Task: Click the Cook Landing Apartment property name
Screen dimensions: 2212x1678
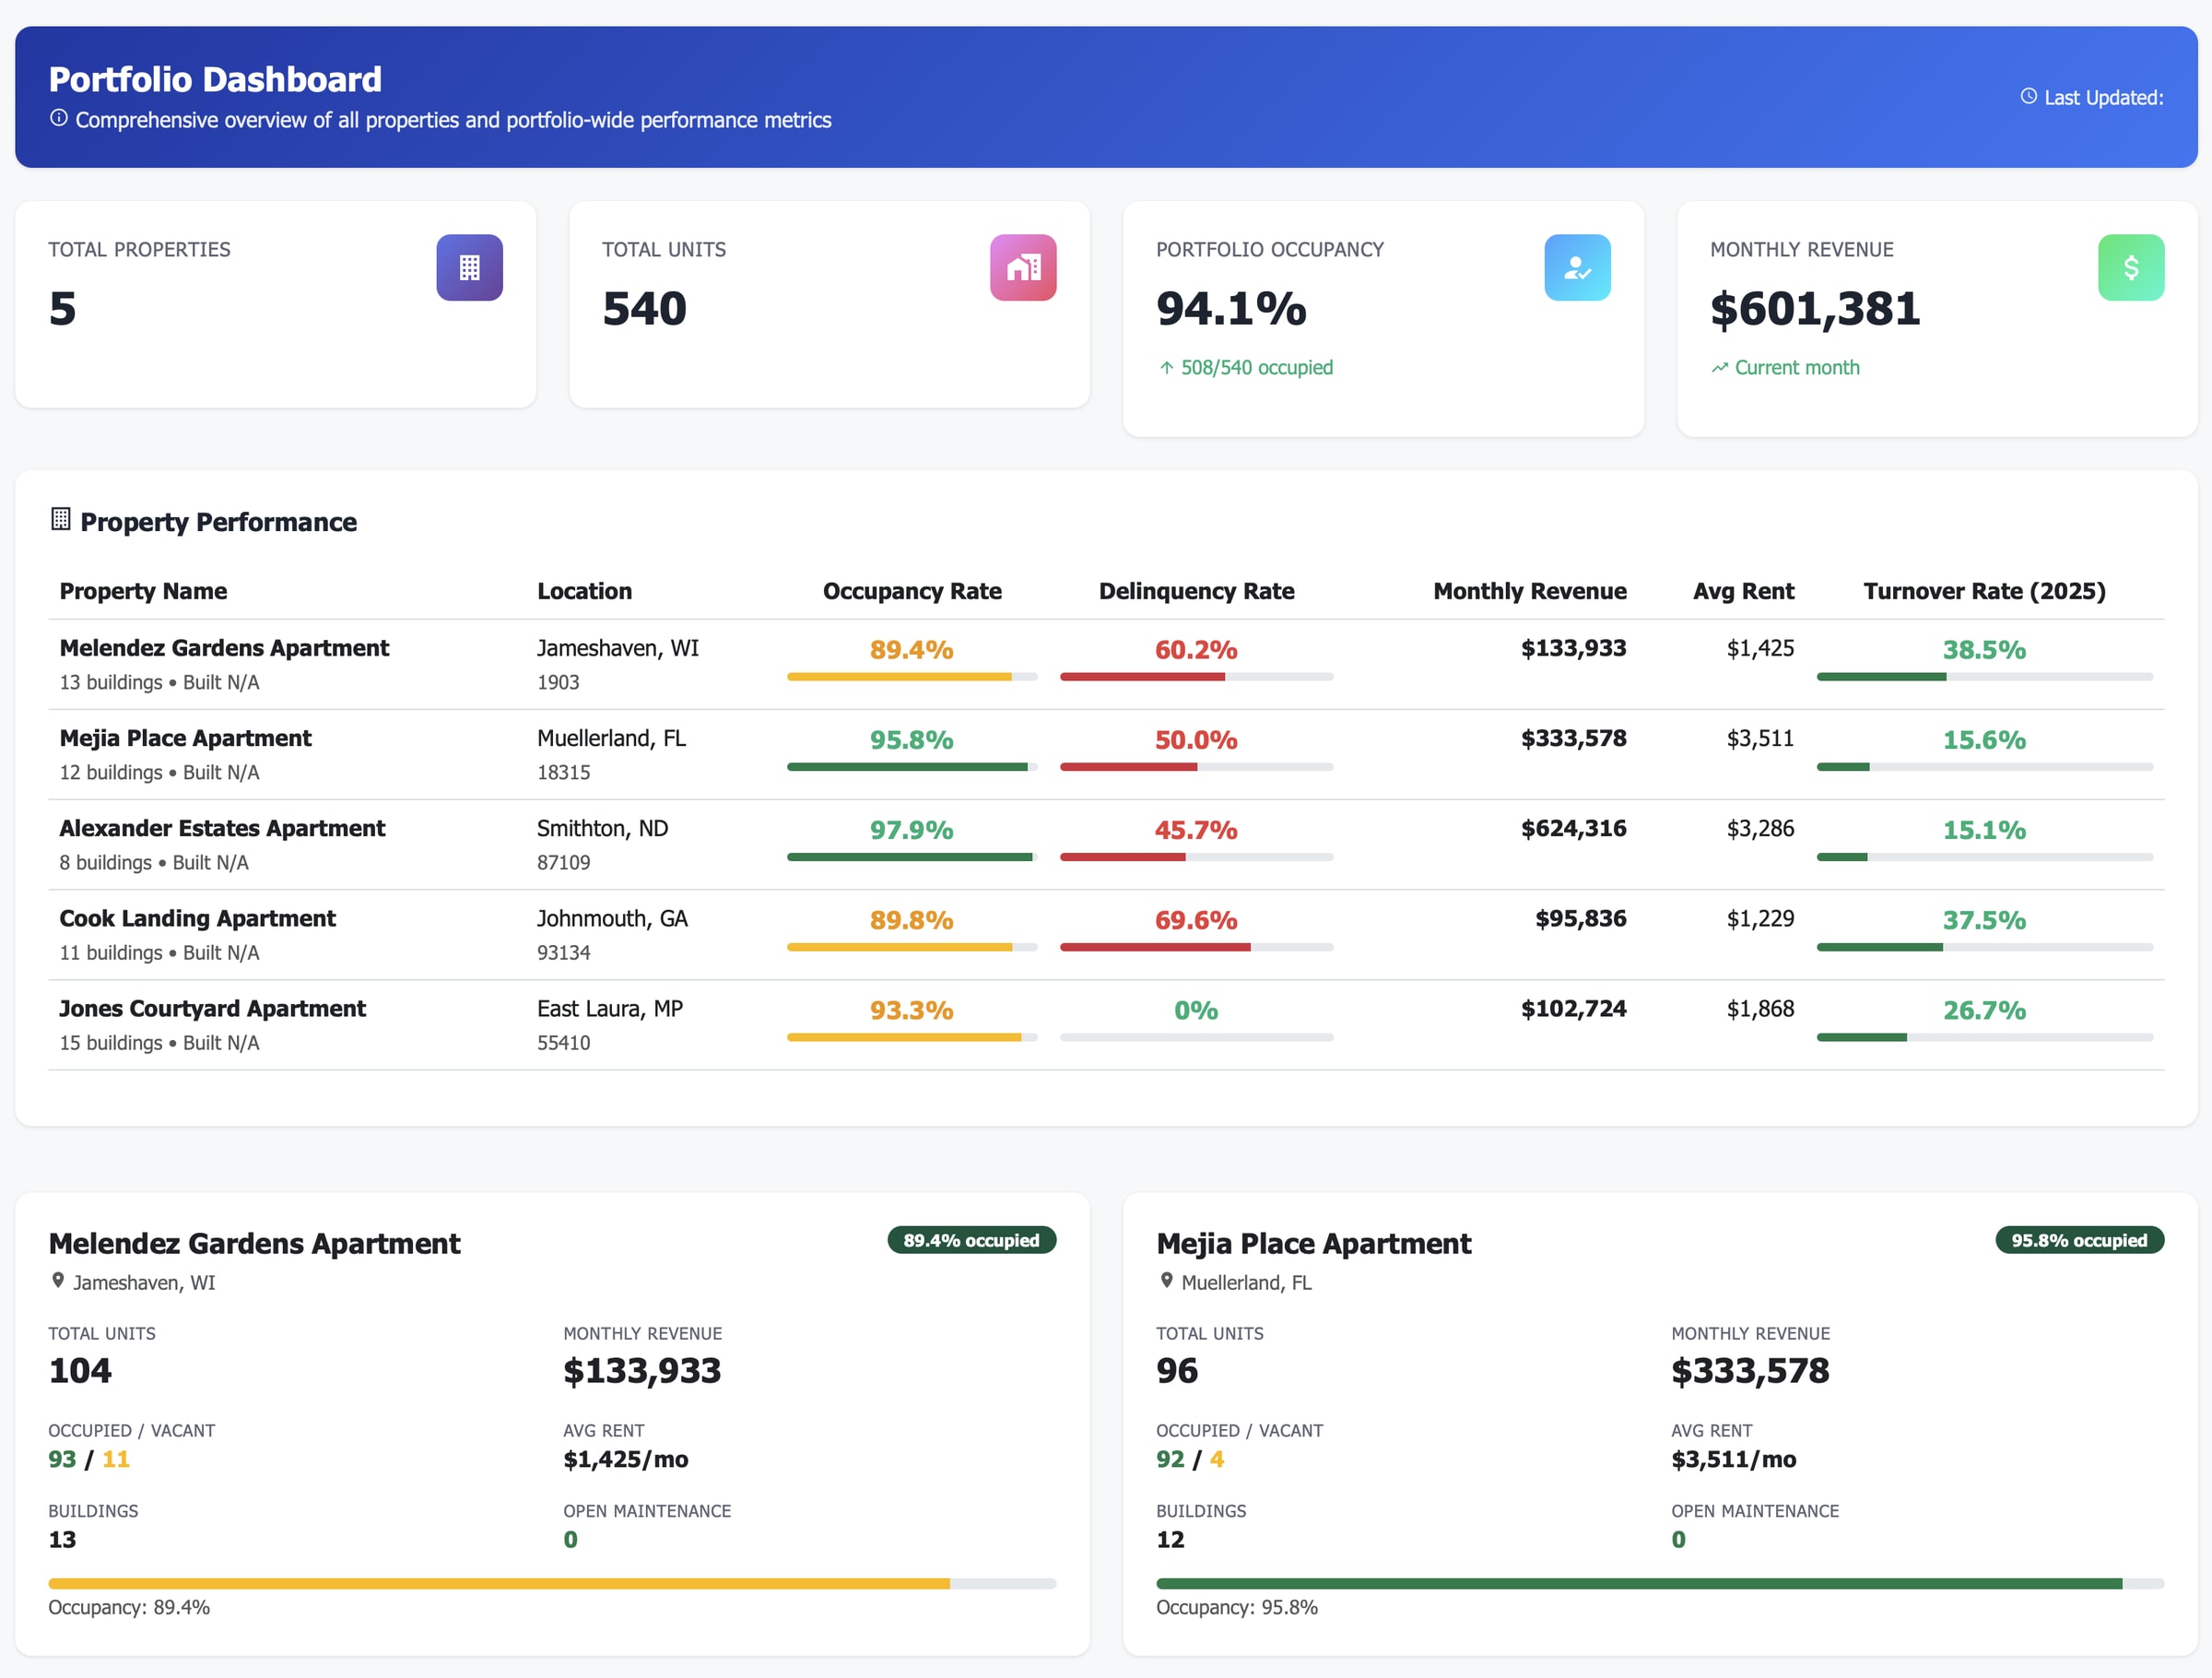Action: [x=197, y=918]
